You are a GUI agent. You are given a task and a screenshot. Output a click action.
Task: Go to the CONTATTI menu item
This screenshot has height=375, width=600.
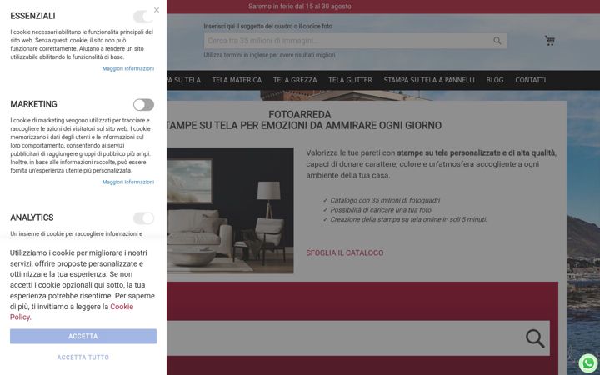click(530, 80)
